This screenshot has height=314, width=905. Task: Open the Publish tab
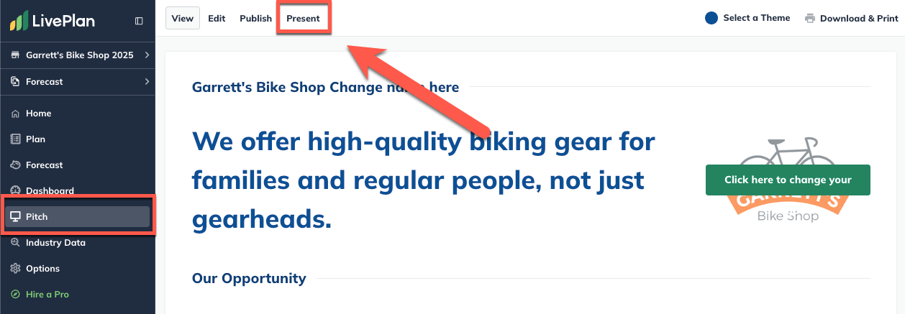coord(255,19)
